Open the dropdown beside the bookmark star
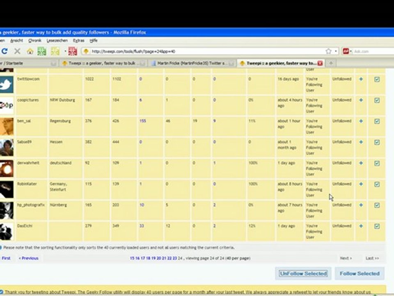 [336, 51]
